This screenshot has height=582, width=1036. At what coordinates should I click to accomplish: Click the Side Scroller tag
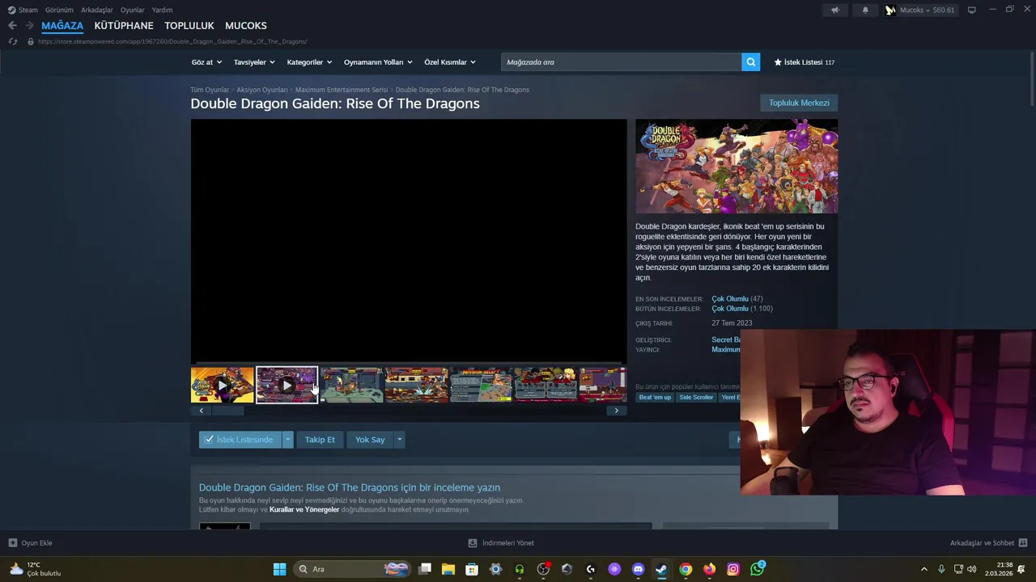coord(696,397)
